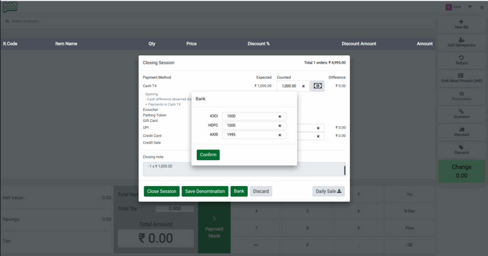
Task: Clear the HDFC amount field
Action: point(279,126)
